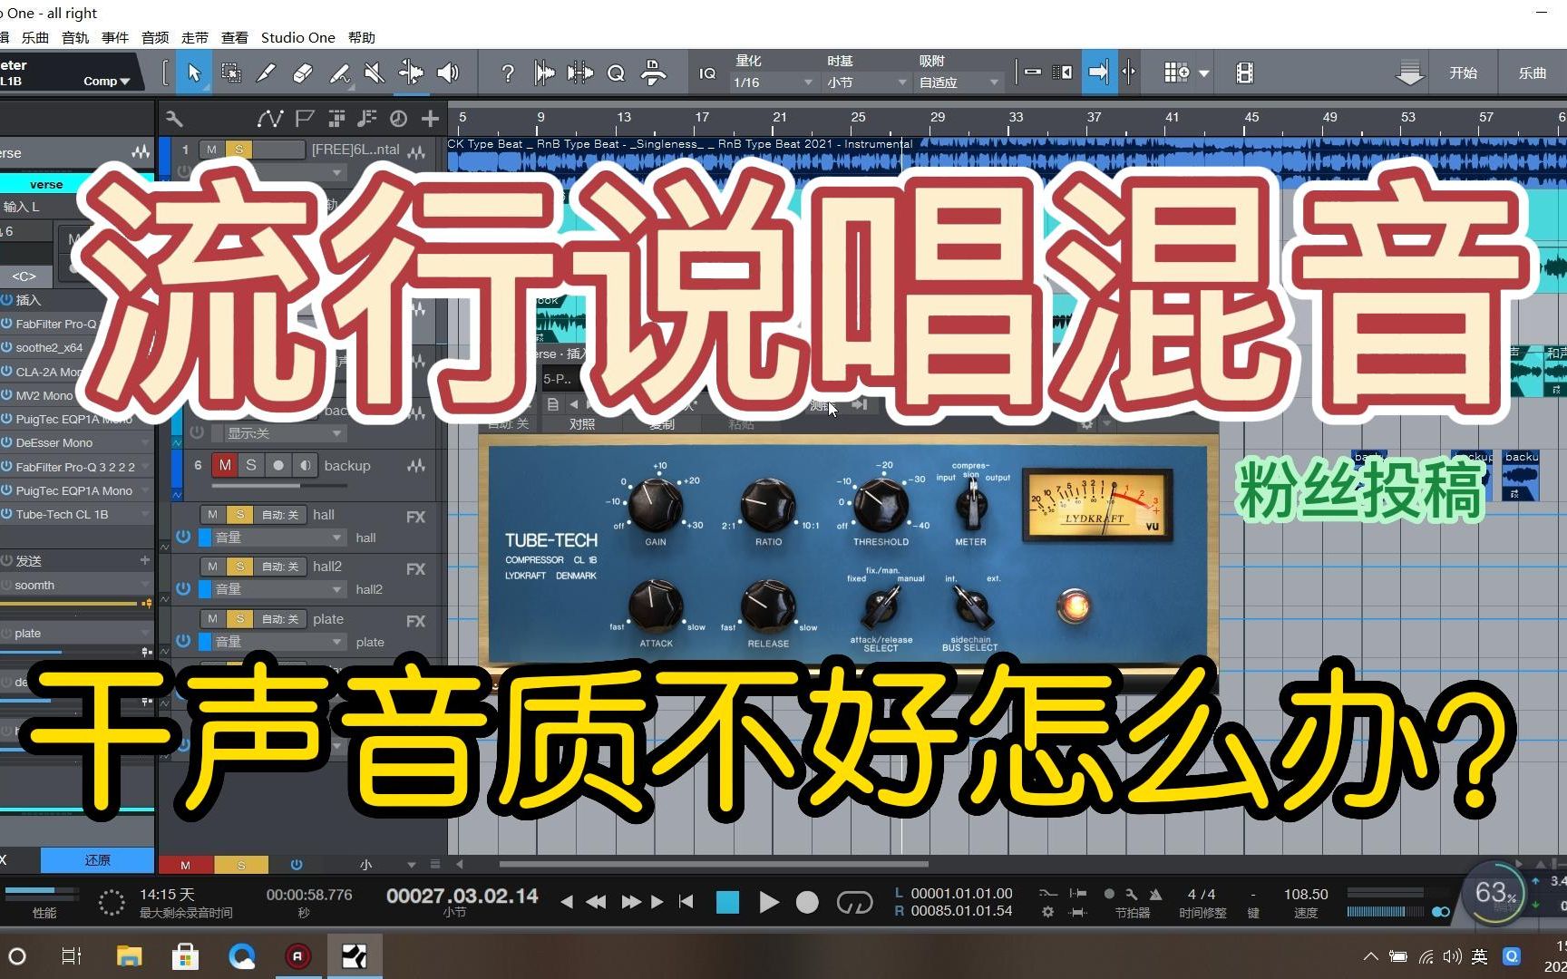Show automation curve icon above tracks
Image resolution: width=1567 pixels, height=979 pixels.
coord(269,118)
